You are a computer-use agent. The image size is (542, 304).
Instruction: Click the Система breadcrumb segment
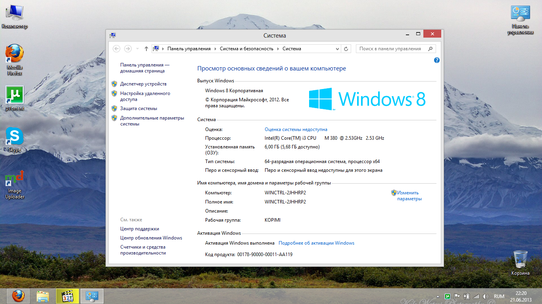click(292, 49)
